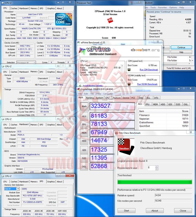Open About tab in CPU-Z Mainboard window

60,125
